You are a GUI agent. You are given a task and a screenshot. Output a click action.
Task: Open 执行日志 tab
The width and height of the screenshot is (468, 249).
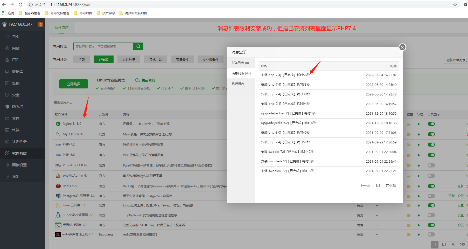[241, 84]
